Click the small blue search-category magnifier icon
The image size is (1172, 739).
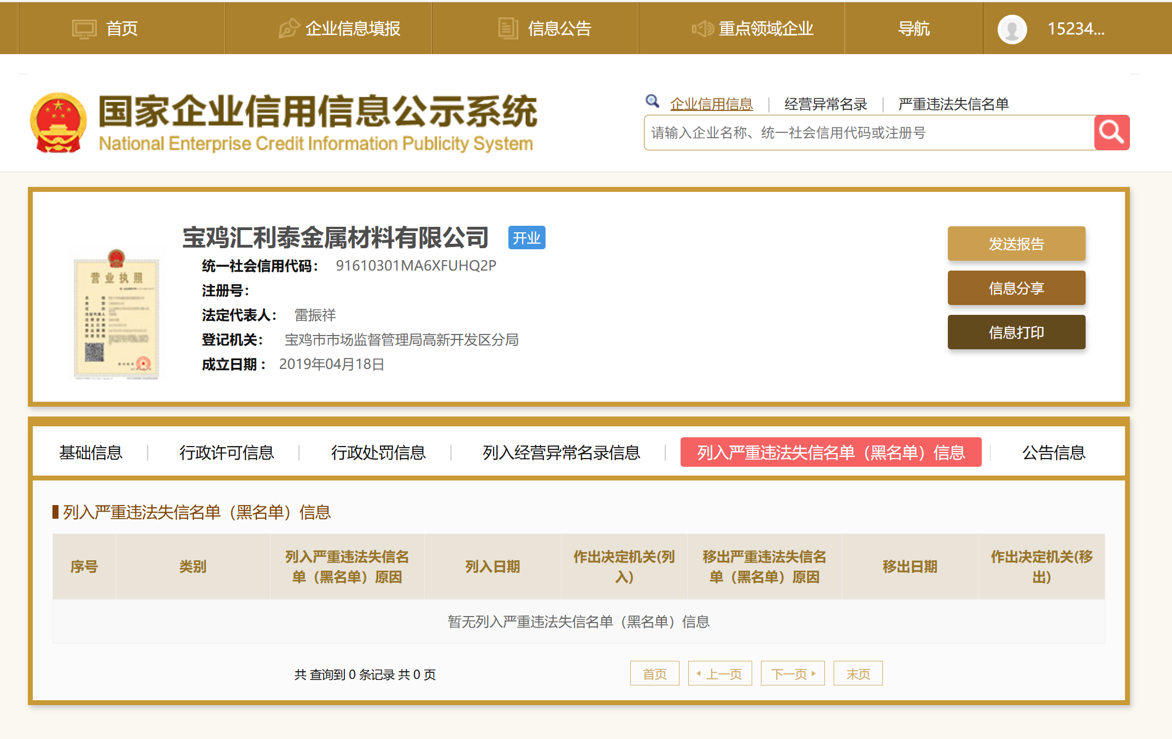click(652, 101)
